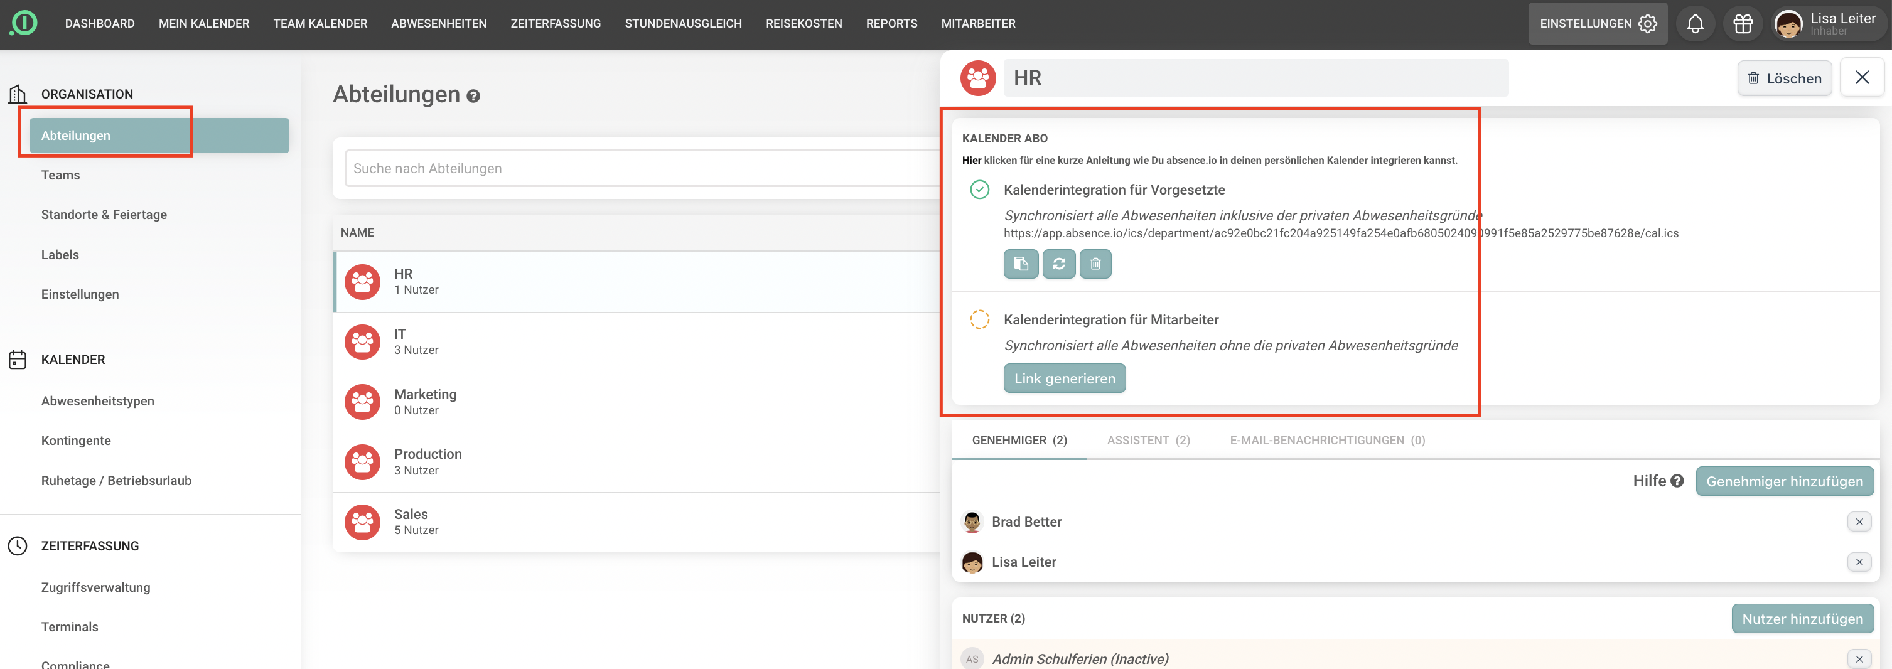Open Abwesenheitstypen
1892x669 pixels.
pos(98,401)
